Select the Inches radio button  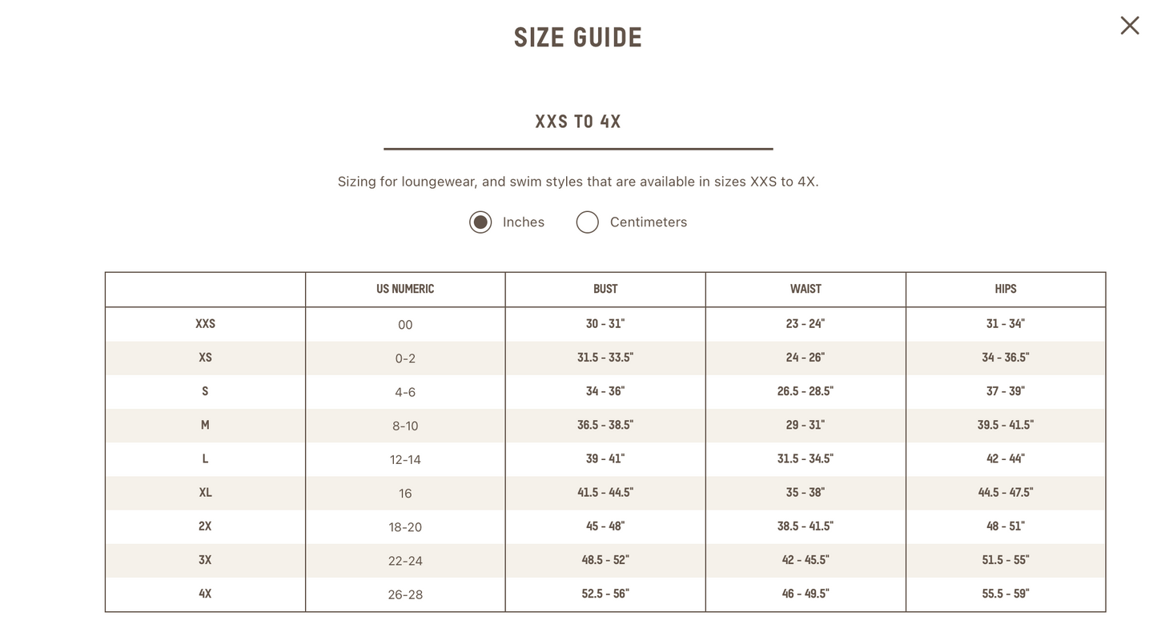pos(480,222)
